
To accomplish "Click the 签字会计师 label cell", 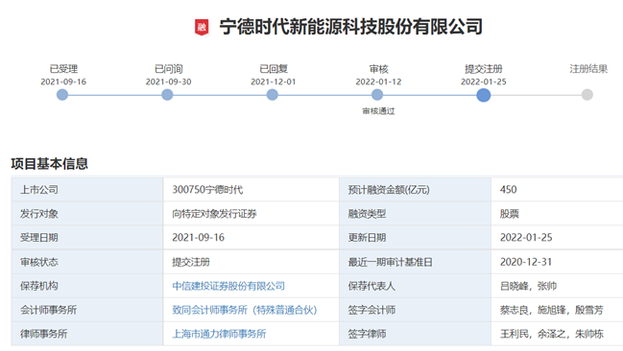I will 416,310.
